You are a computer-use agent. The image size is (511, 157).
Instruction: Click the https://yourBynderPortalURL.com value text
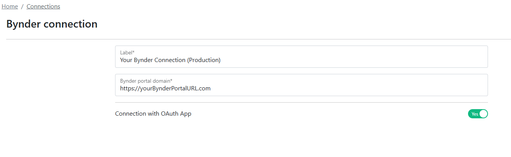point(165,88)
